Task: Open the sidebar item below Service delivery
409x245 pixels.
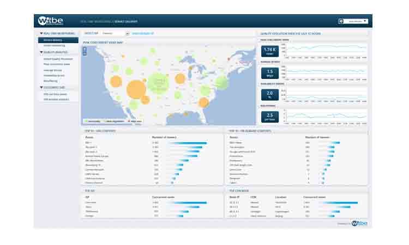Action: (54, 46)
